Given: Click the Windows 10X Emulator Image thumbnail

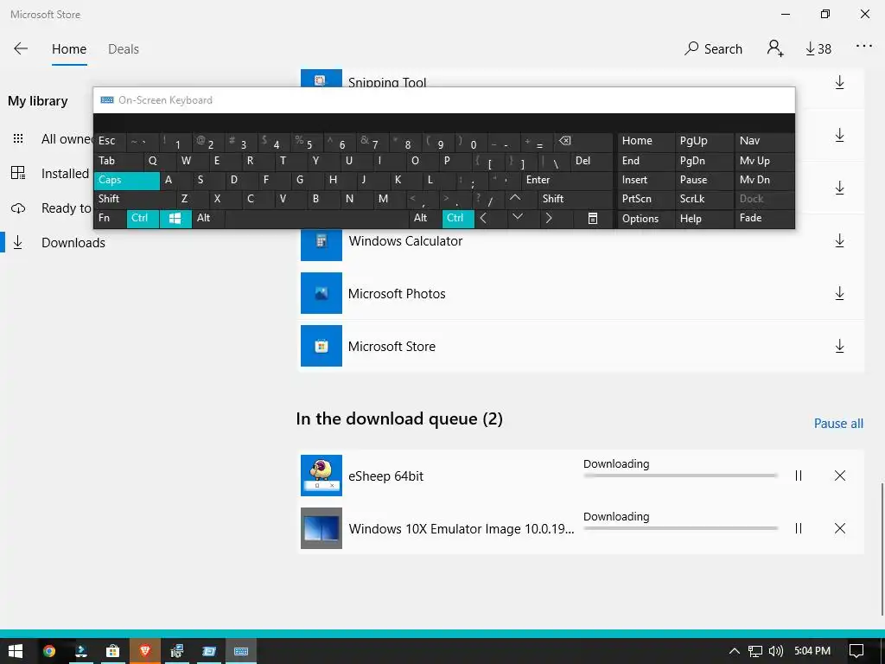Looking at the screenshot, I should pos(322,528).
